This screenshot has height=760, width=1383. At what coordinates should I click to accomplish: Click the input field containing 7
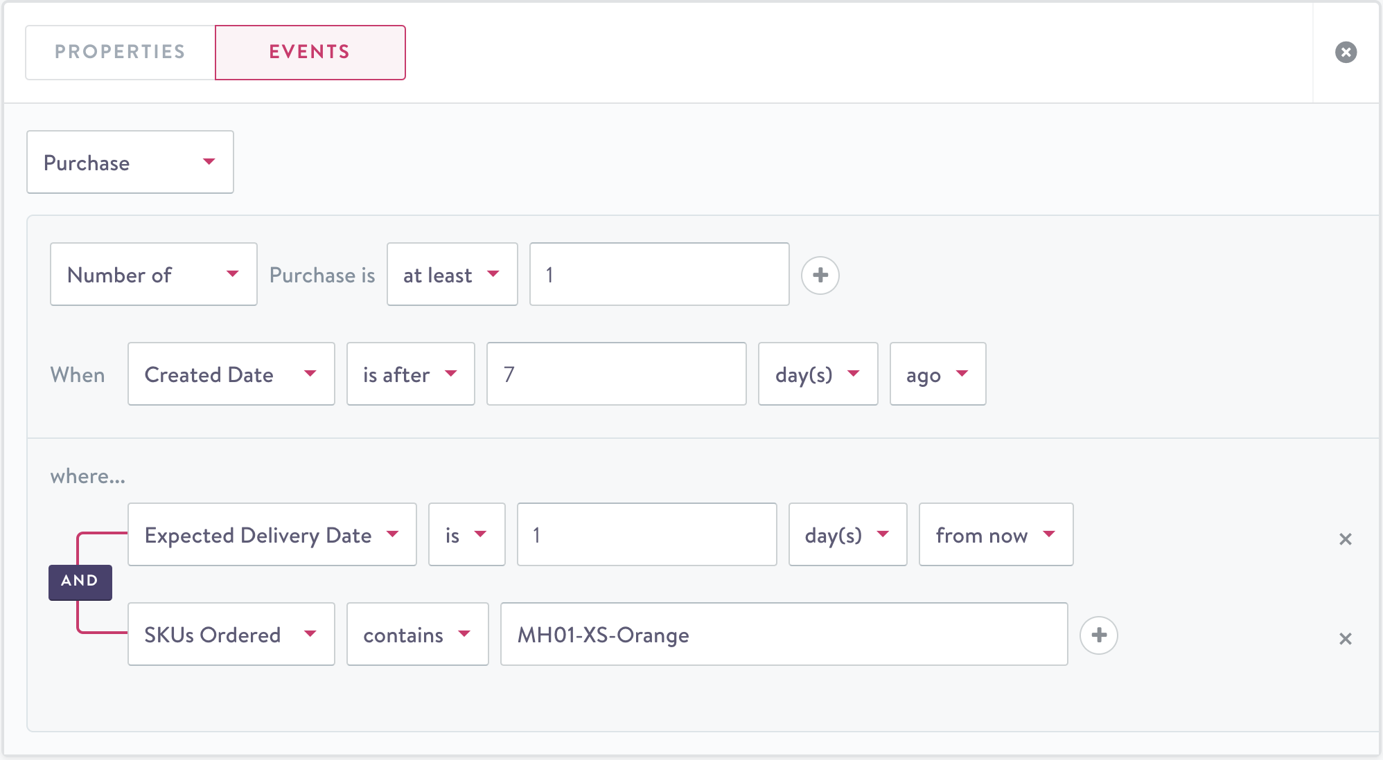(615, 374)
